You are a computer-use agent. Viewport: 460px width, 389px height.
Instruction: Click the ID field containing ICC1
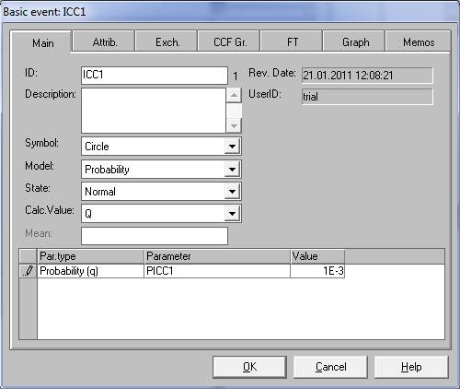point(155,76)
